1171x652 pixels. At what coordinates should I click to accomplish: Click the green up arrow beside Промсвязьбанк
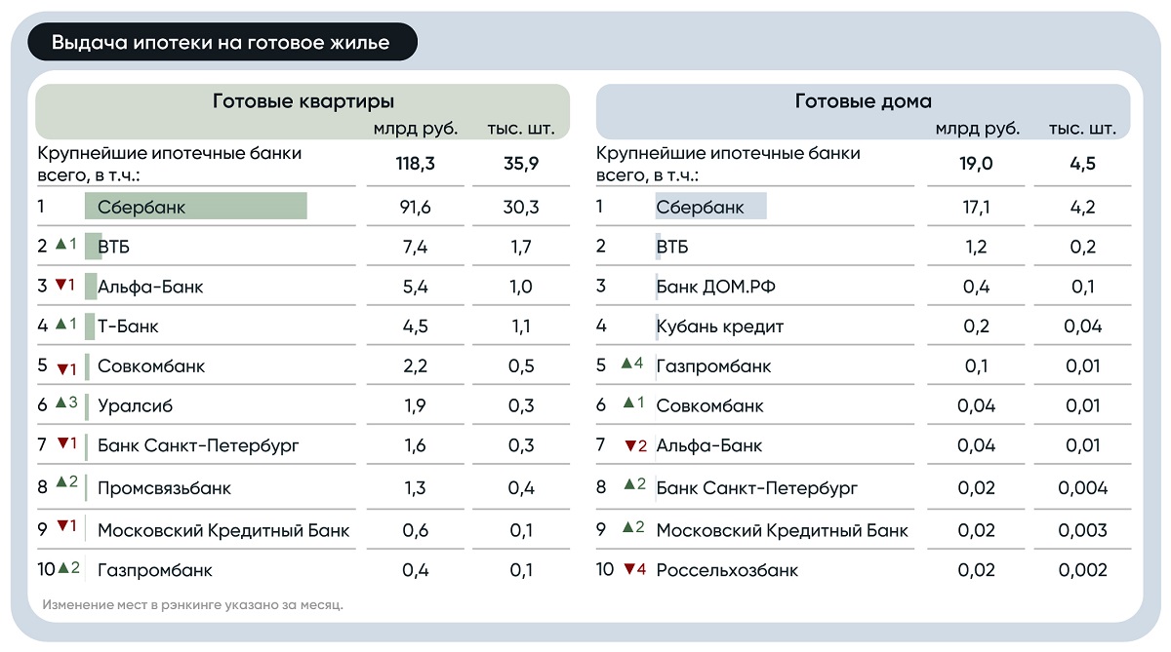coord(60,481)
